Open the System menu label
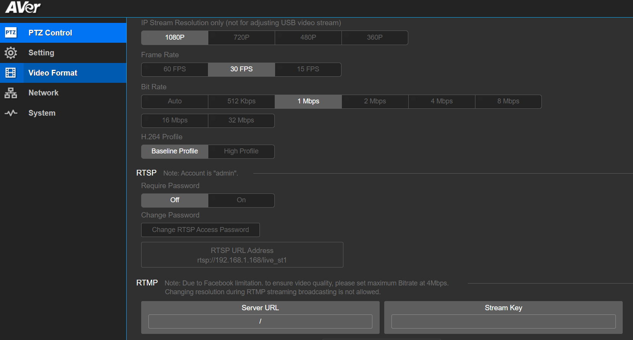This screenshot has height=340, width=633. point(42,113)
